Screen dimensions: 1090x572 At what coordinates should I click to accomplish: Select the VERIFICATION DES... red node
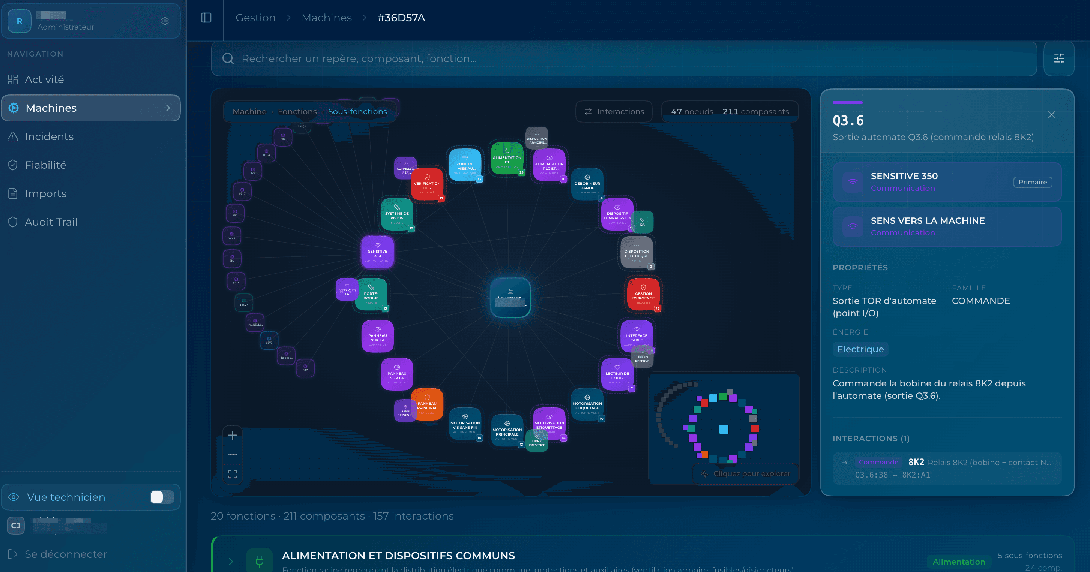click(x=427, y=184)
